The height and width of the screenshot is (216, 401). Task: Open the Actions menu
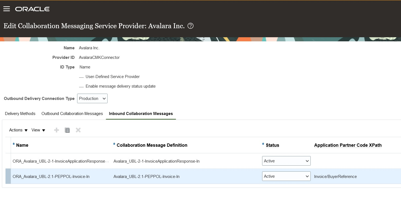click(18, 130)
